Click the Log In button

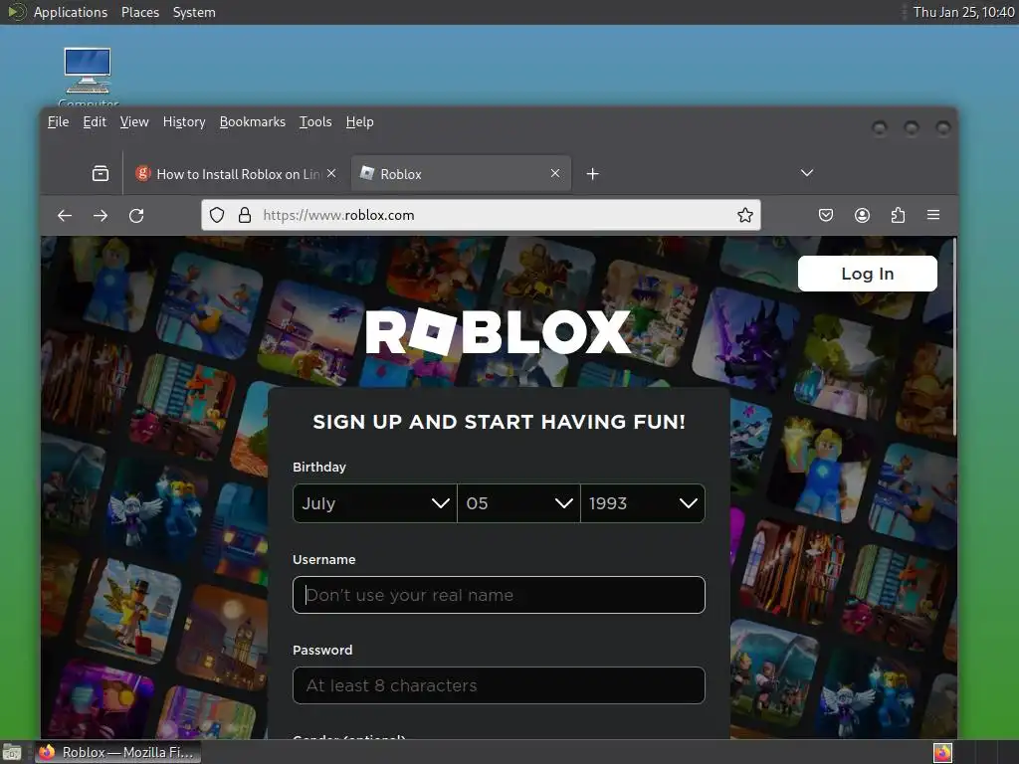[867, 274]
